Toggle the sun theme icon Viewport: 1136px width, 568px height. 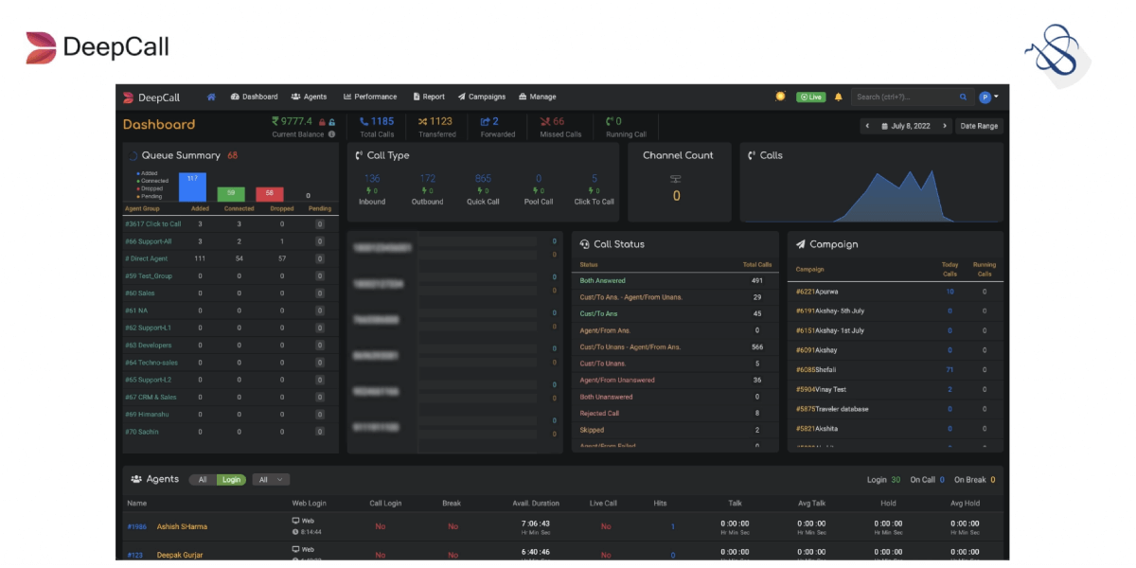click(x=780, y=97)
